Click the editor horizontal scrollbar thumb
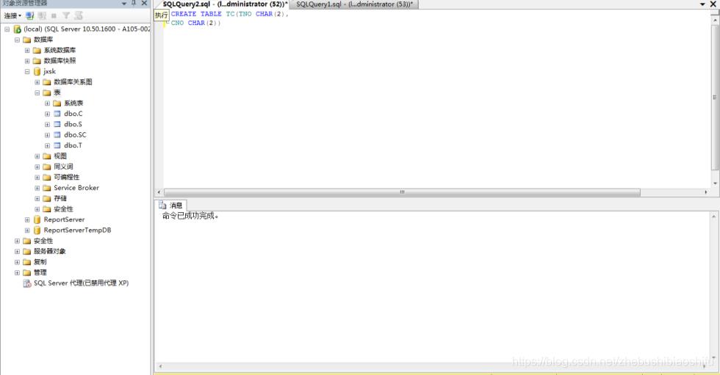This screenshot has height=375, width=720. (403, 192)
